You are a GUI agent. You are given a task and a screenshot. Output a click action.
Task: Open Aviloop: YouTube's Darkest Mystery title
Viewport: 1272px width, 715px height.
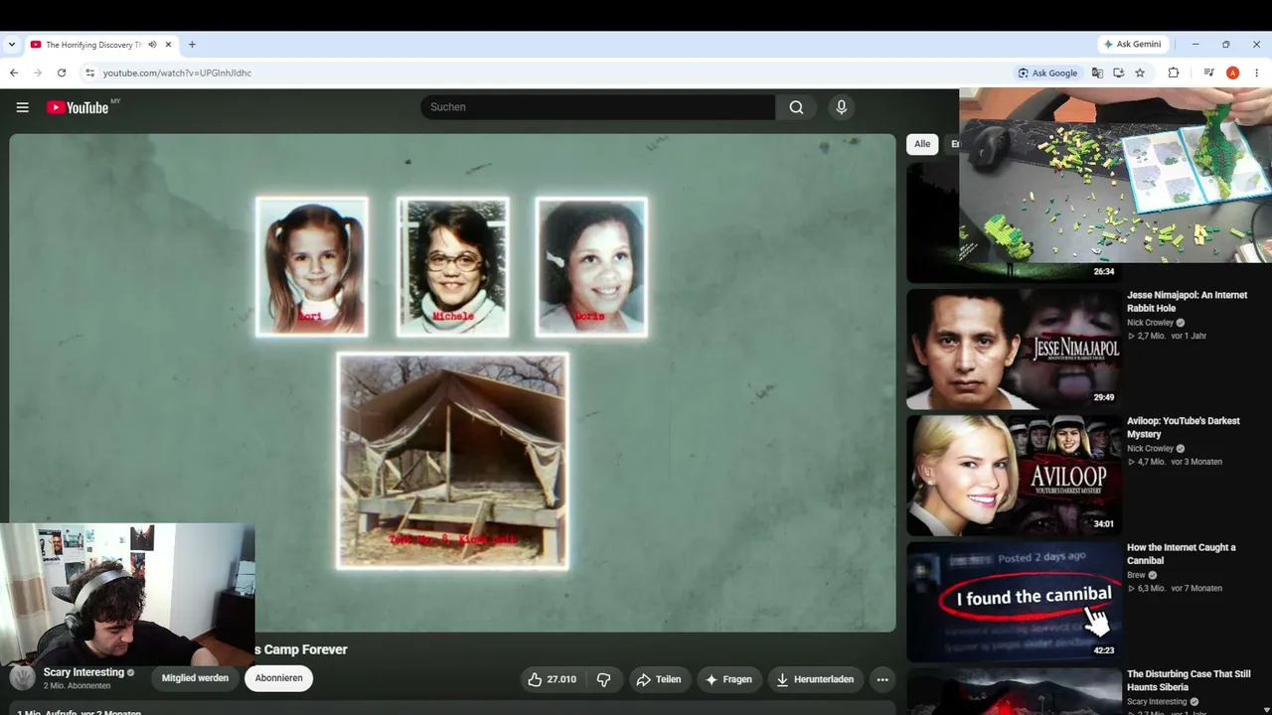[x=1183, y=427]
